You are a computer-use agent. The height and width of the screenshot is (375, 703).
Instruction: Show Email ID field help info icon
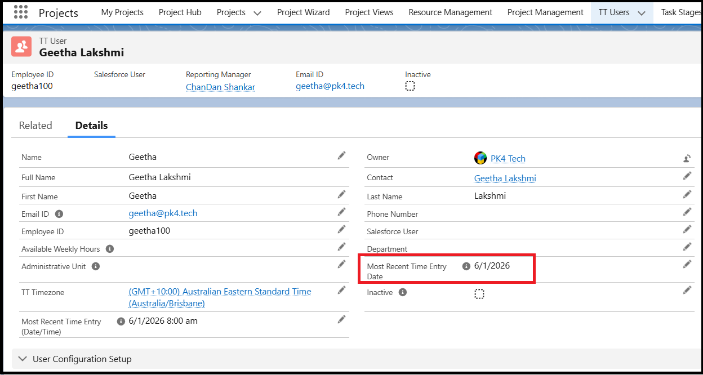[59, 214]
